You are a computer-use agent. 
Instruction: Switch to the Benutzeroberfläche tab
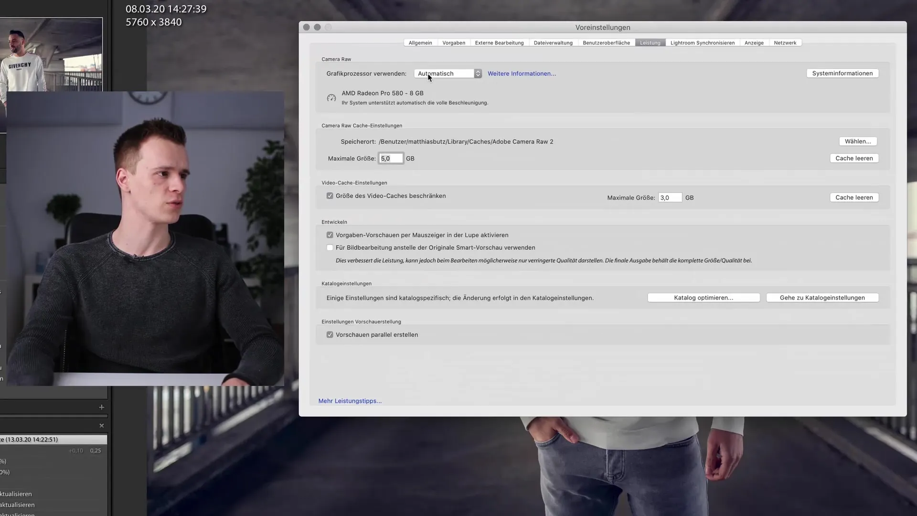coord(606,43)
